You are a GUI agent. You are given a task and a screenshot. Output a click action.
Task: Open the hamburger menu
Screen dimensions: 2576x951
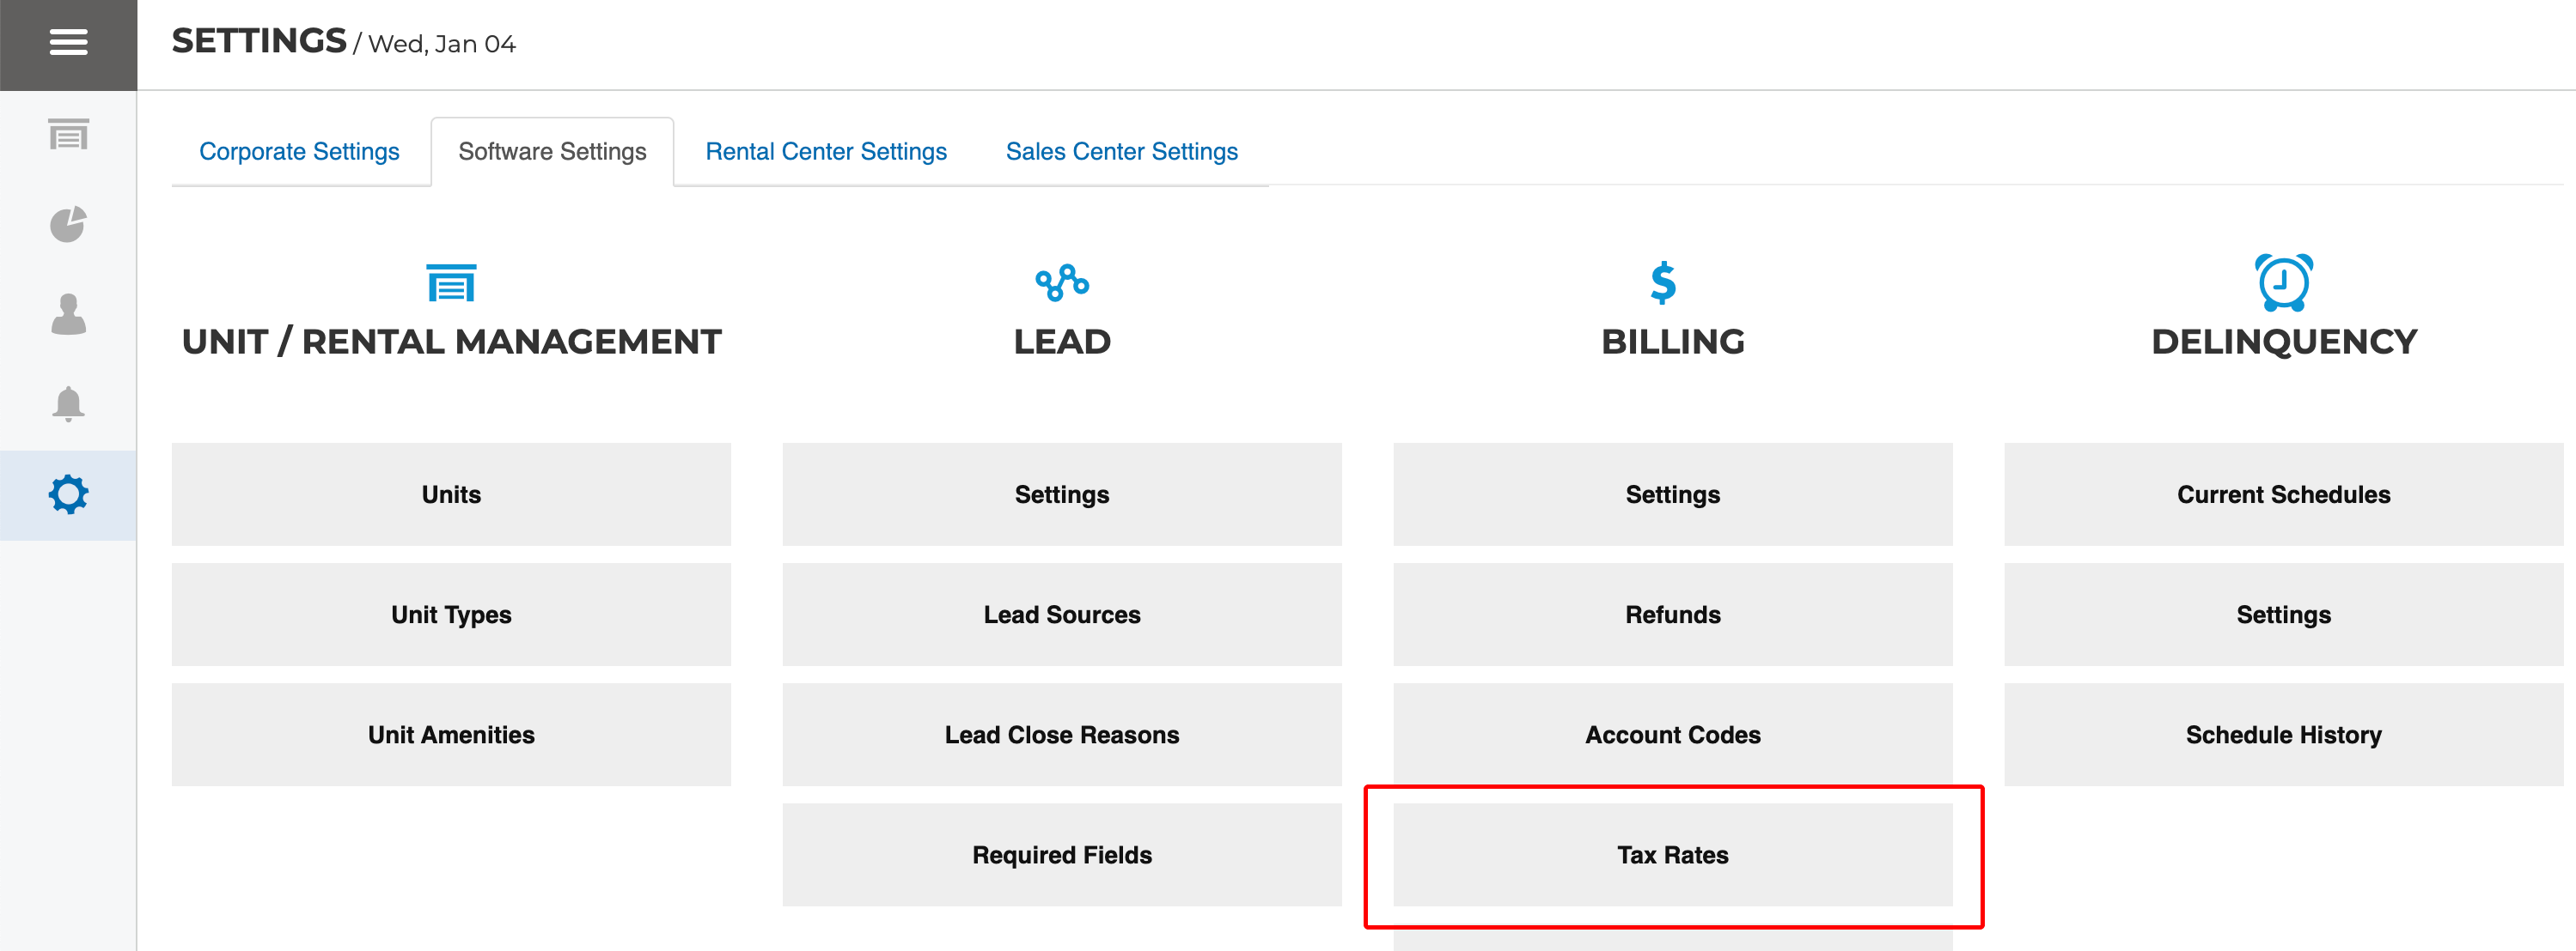pyautogui.click(x=68, y=43)
